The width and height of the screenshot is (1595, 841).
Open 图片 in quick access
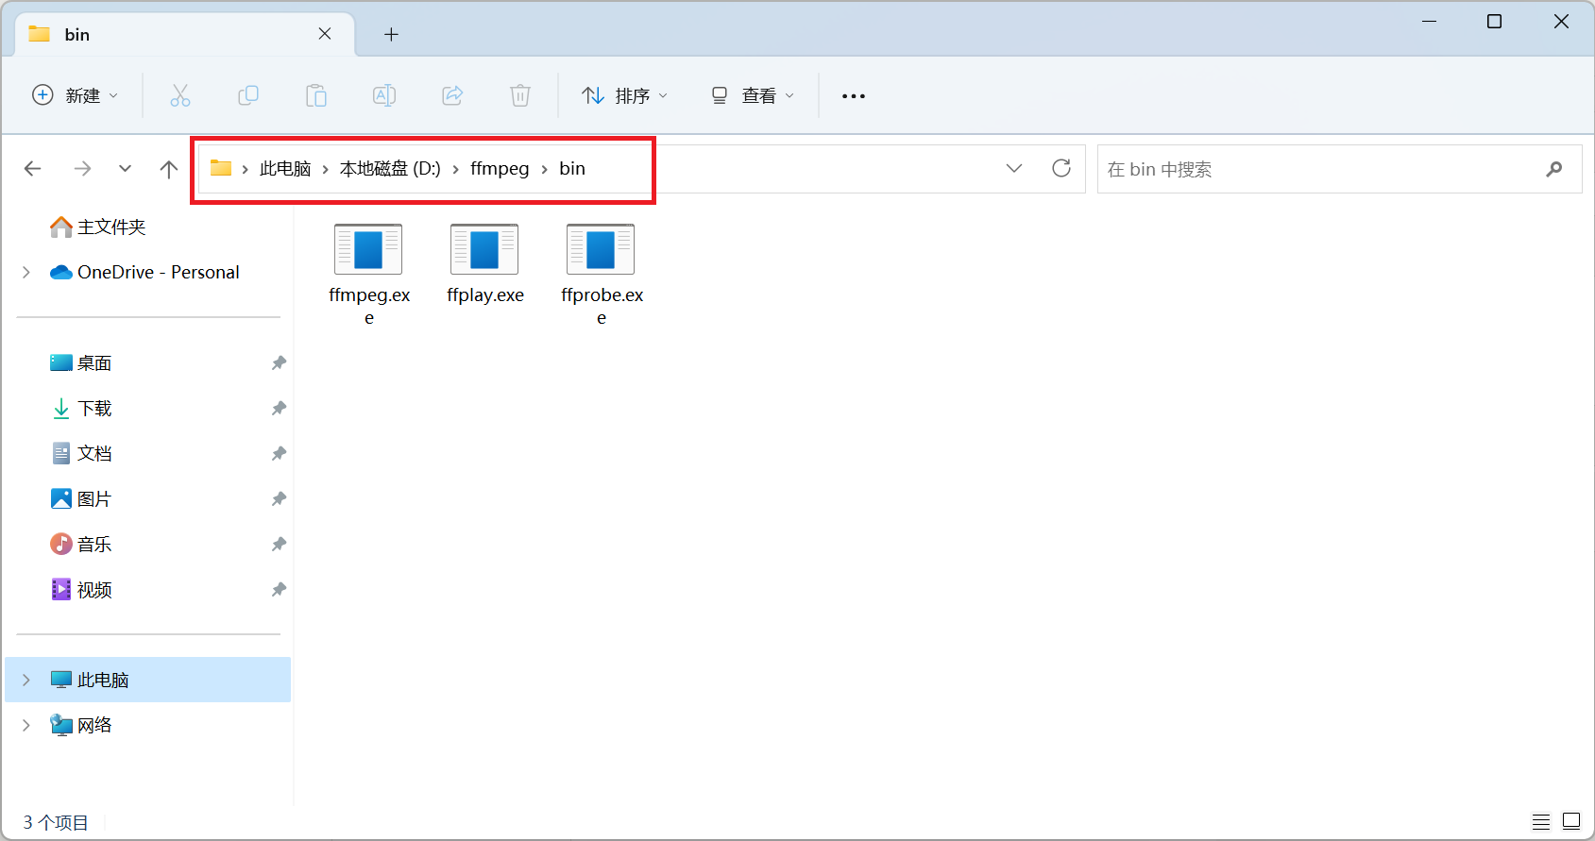coord(81,498)
